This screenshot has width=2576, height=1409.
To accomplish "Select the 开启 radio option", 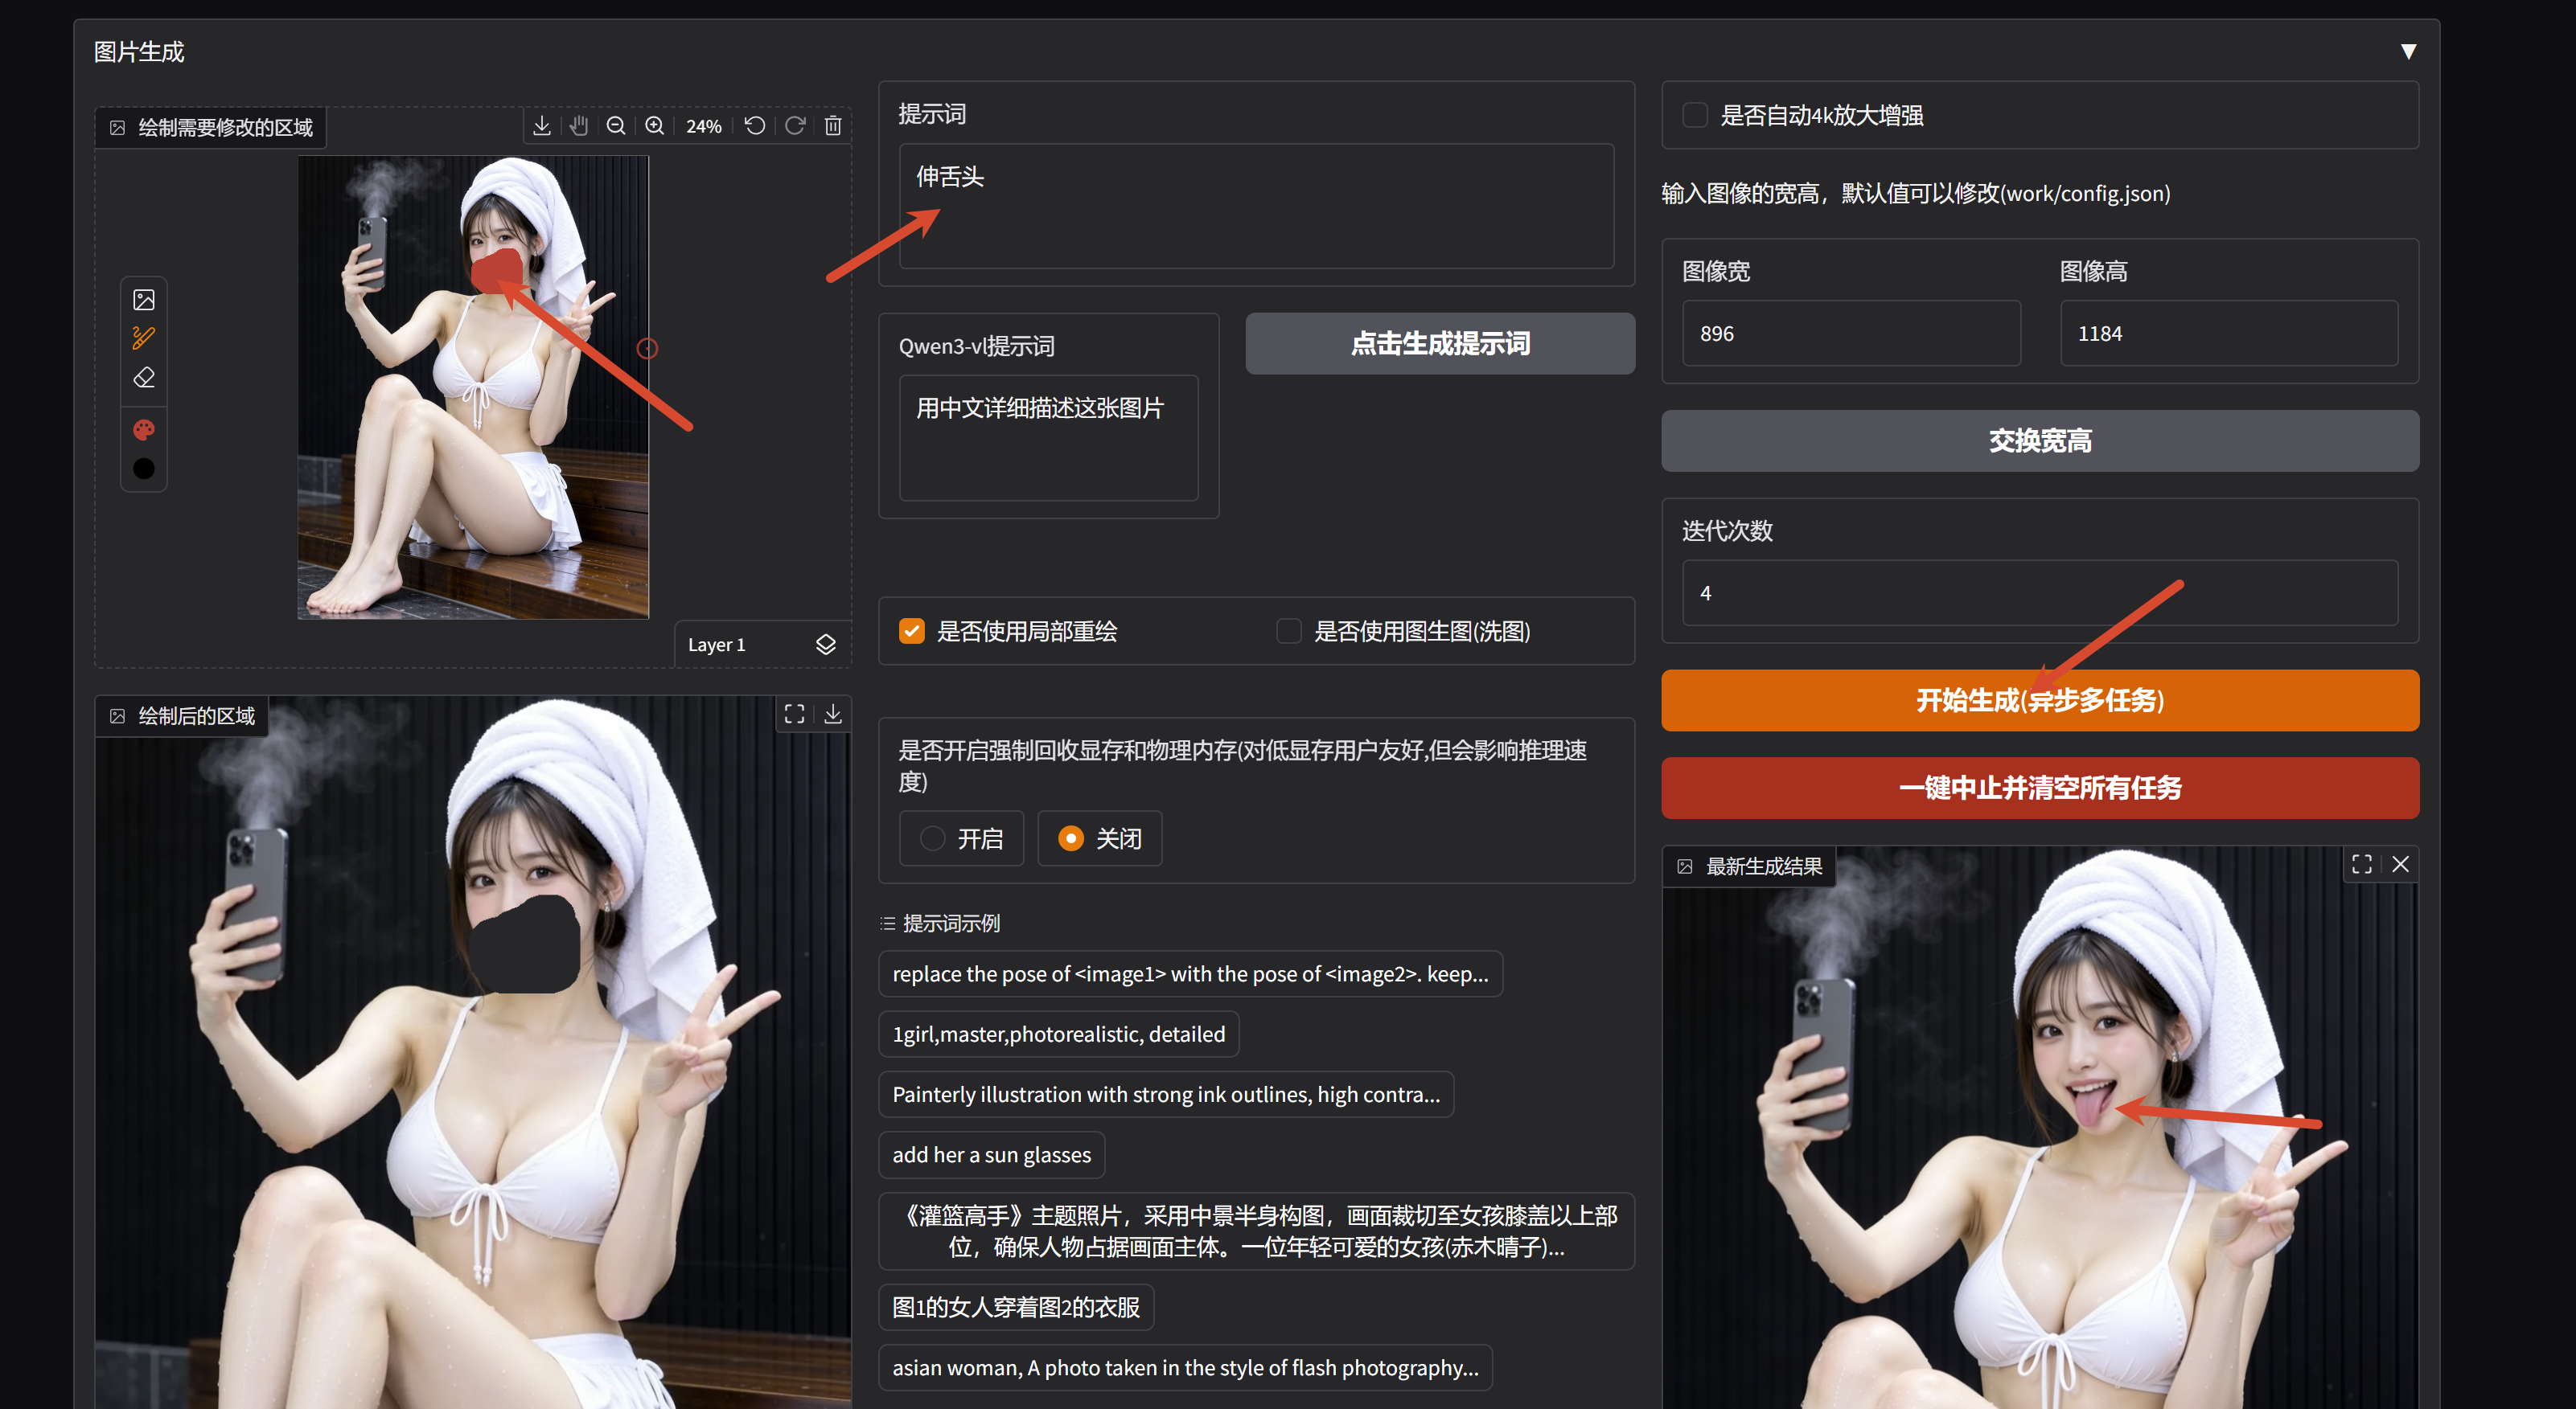I will coord(961,838).
